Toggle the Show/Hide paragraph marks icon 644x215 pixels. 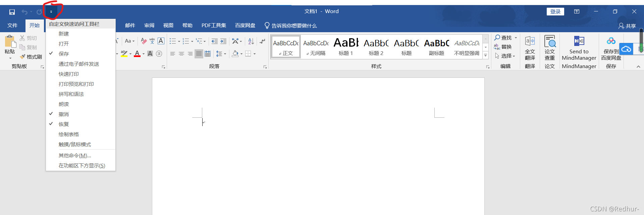coord(263,41)
